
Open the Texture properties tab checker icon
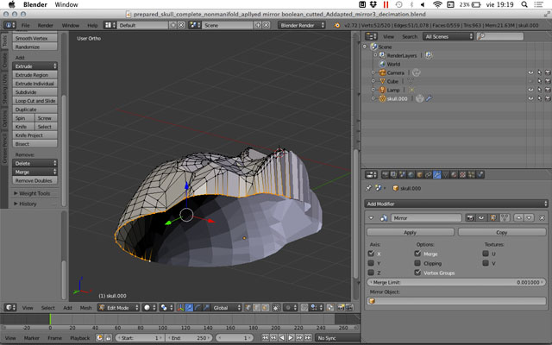(463, 174)
